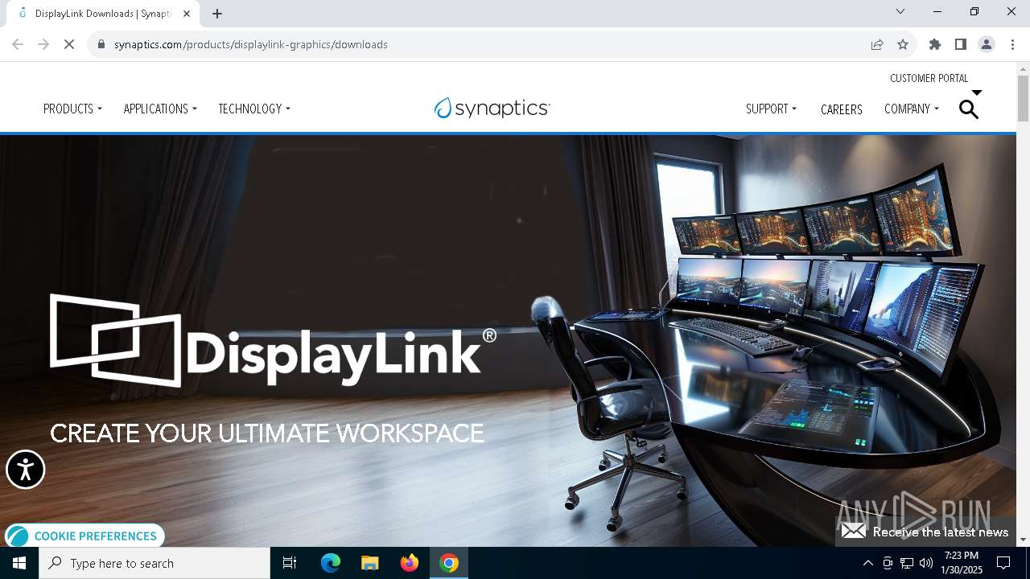This screenshot has width=1030, height=579.
Task: Open network status tray icon
Action: [x=907, y=563]
